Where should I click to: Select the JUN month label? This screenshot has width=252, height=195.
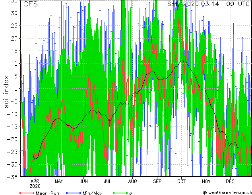(84, 181)
